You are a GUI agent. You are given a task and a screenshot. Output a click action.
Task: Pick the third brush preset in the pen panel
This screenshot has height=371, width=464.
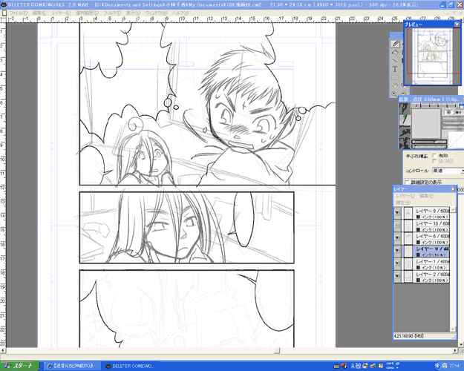[405, 131]
